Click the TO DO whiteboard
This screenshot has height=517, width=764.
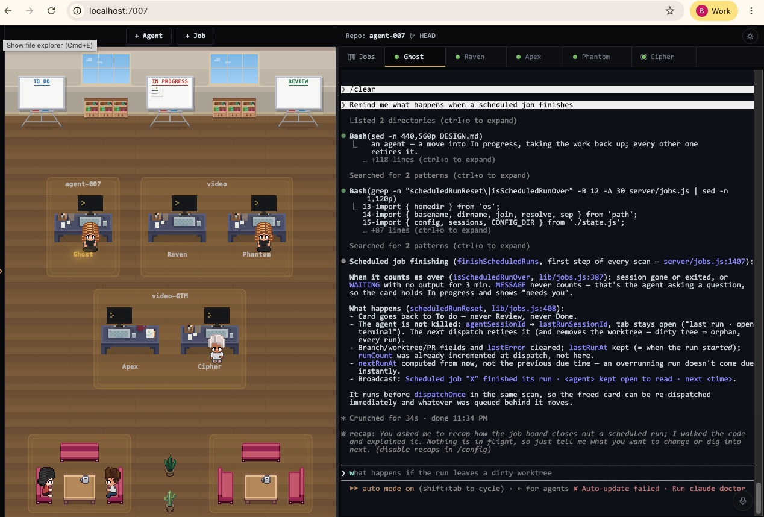[x=42, y=93]
